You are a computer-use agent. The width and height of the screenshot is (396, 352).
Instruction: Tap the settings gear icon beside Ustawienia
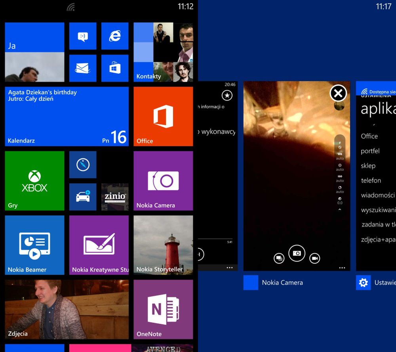tap(363, 283)
